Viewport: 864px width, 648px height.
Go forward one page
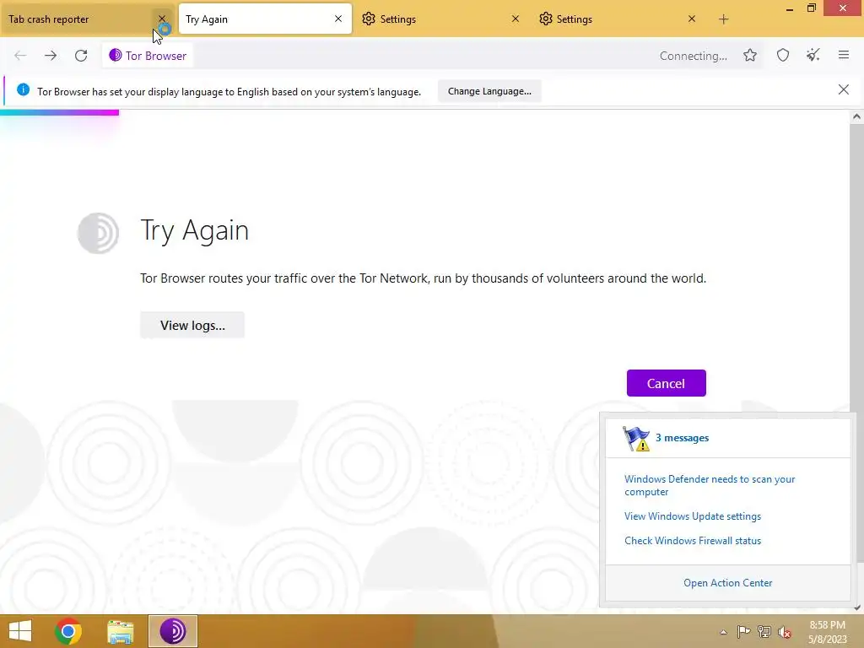coord(51,55)
